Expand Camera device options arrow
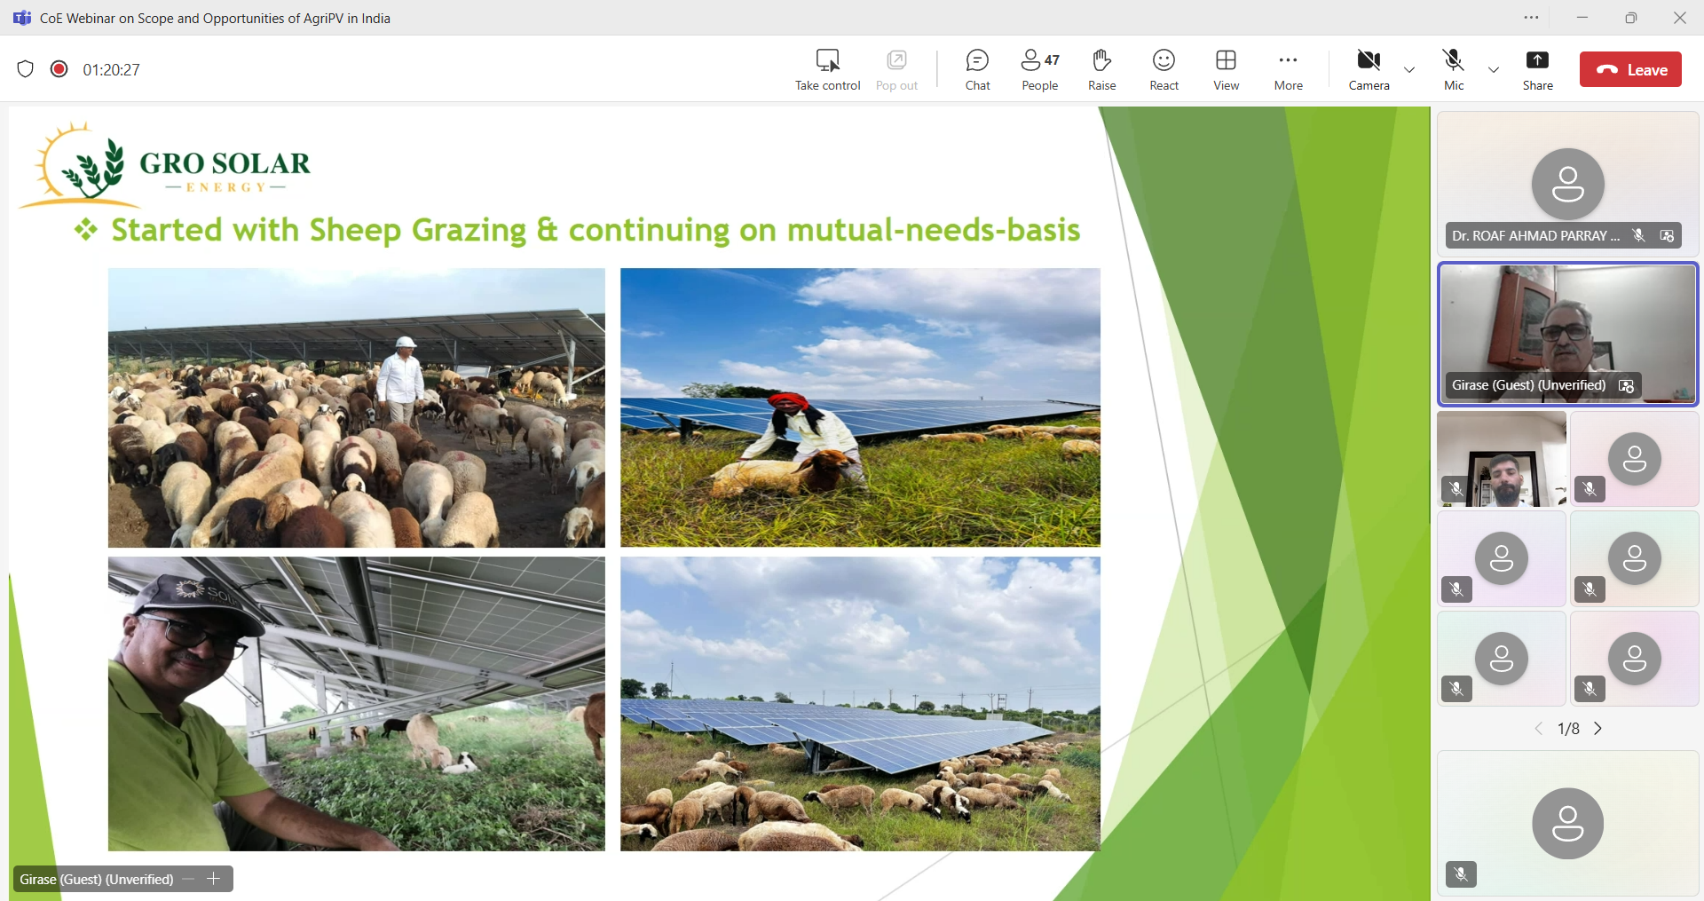This screenshot has width=1704, height=901. (x=1409, y=70)
